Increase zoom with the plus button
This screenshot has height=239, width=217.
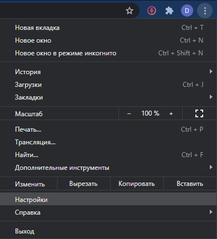pos(171,113)
